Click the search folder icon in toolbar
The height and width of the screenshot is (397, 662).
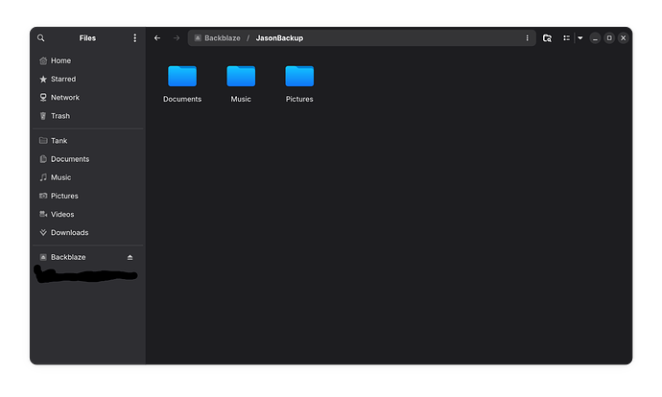(547, 38)
